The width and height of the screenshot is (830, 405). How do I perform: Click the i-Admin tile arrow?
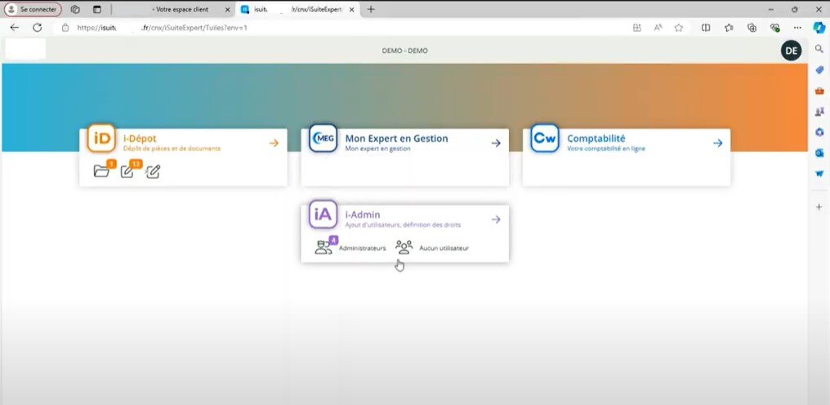click(495, 219)
